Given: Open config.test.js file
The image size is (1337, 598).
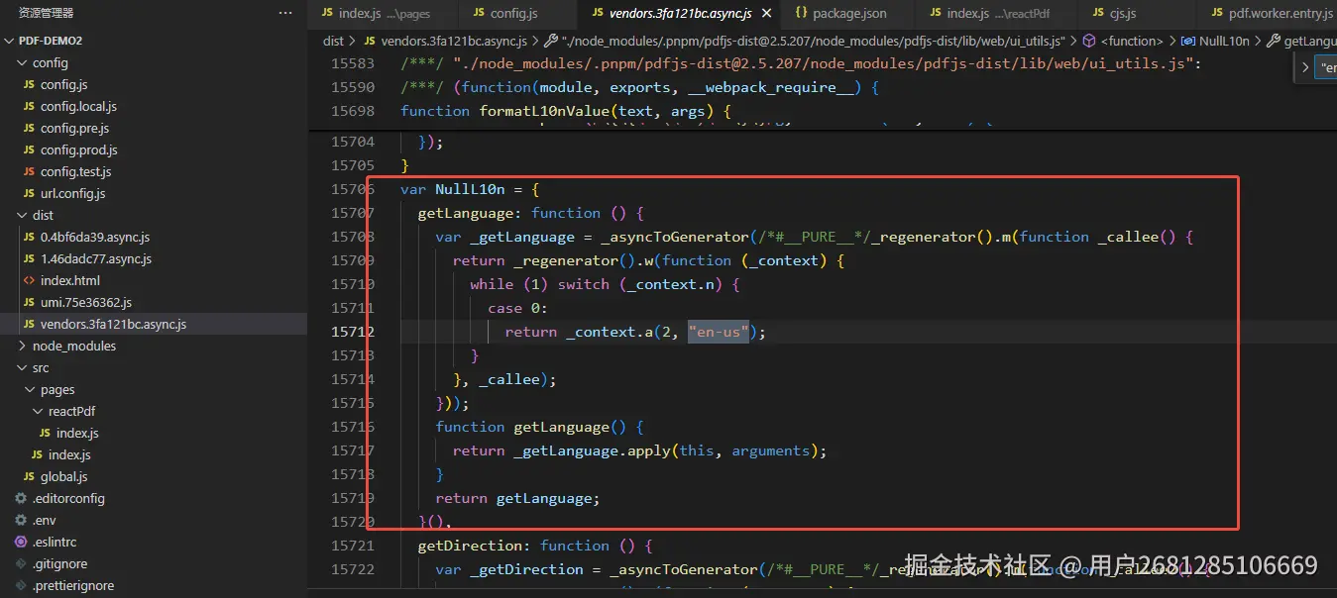Looking at the screenshot, I should pyautogui.click(x=76, y=172).
